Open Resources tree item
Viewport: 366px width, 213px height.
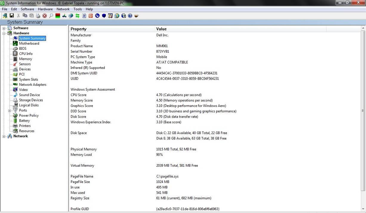[x=27, y=131]
